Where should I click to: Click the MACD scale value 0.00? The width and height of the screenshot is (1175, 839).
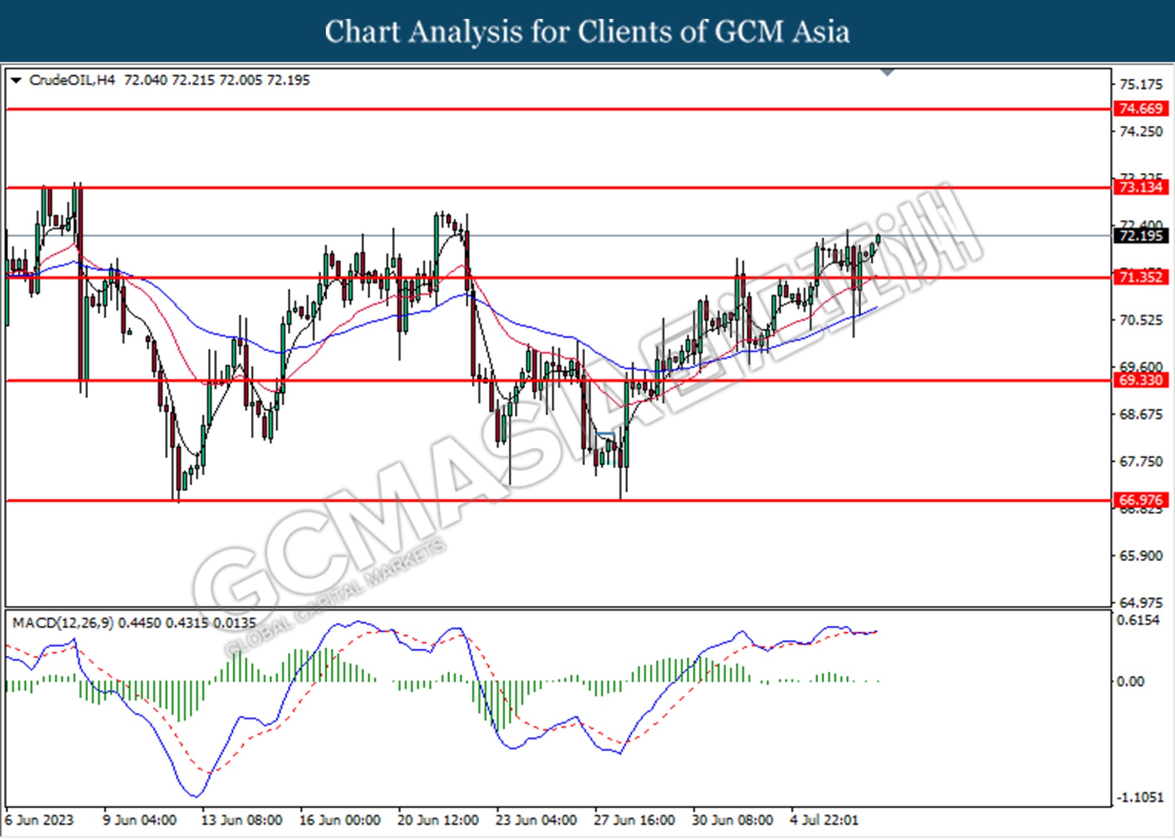[1130, 682]
